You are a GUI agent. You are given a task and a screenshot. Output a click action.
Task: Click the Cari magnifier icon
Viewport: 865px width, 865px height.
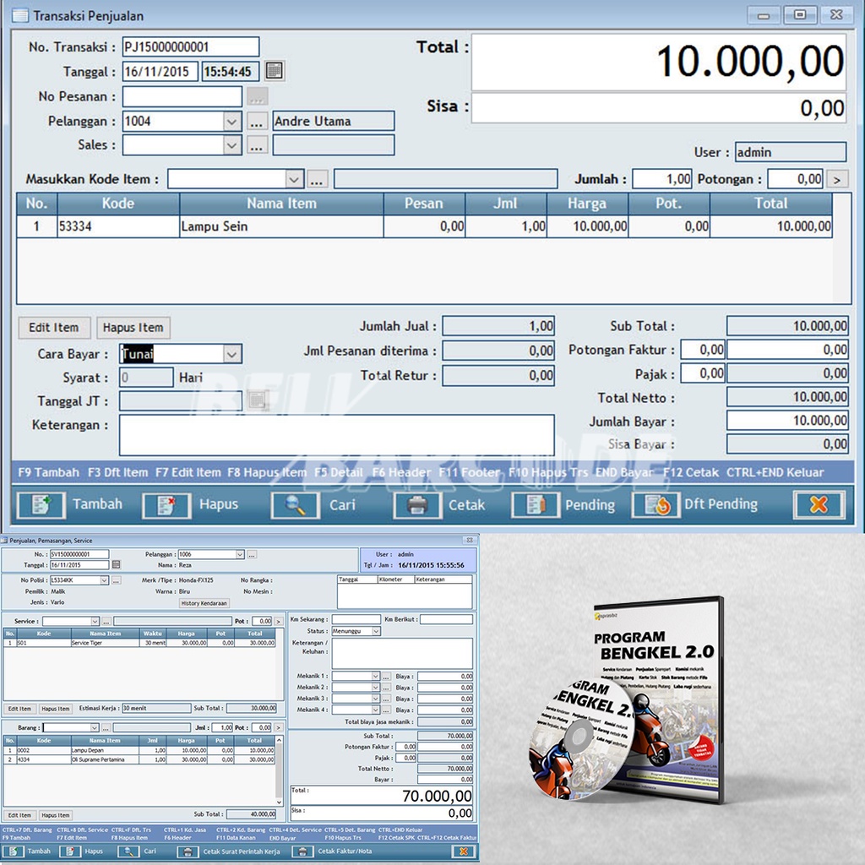(295, 505)
